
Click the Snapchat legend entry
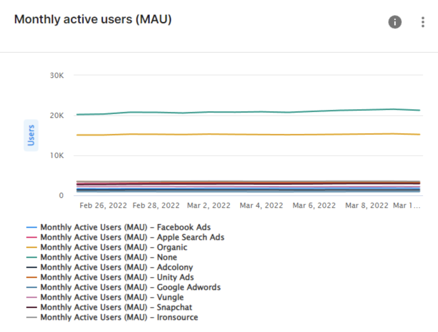pos(116,307)
